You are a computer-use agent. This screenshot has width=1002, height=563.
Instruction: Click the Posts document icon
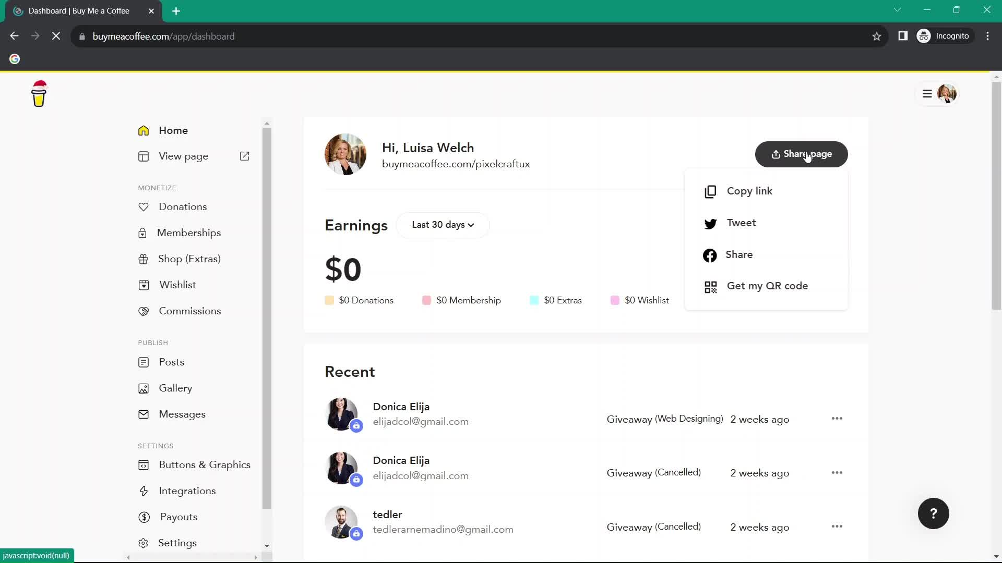click(x=144, y=362)
